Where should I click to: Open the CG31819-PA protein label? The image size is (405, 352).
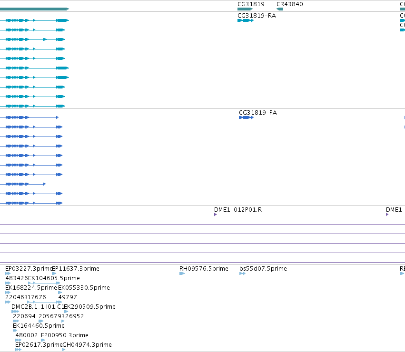(x=258, y=113)
